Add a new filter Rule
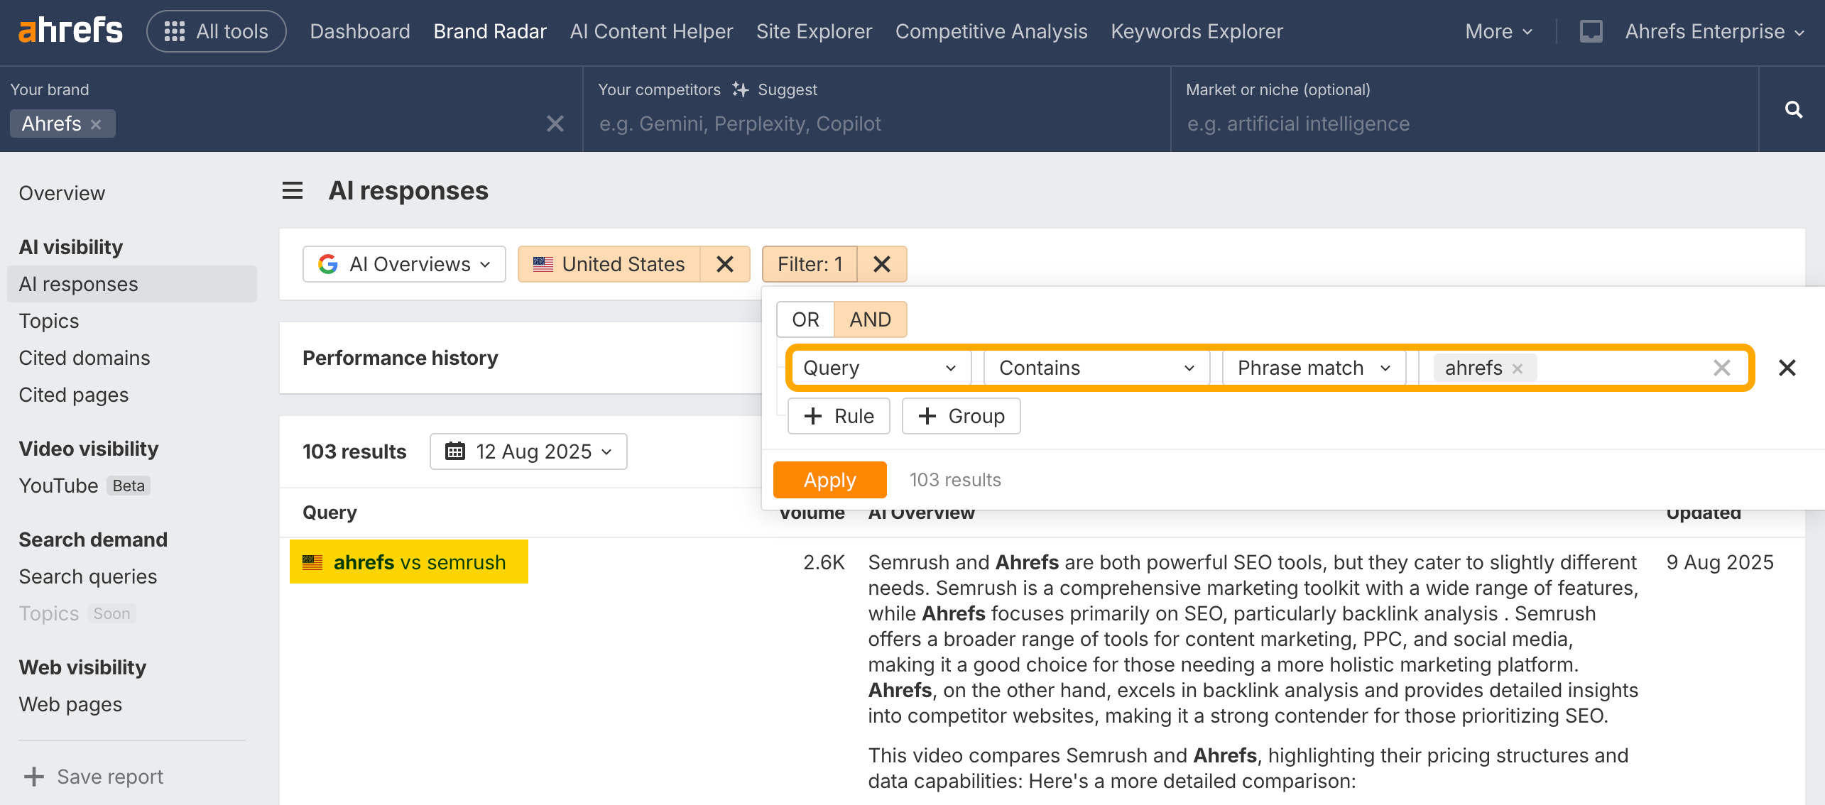 tap(839, 416)
